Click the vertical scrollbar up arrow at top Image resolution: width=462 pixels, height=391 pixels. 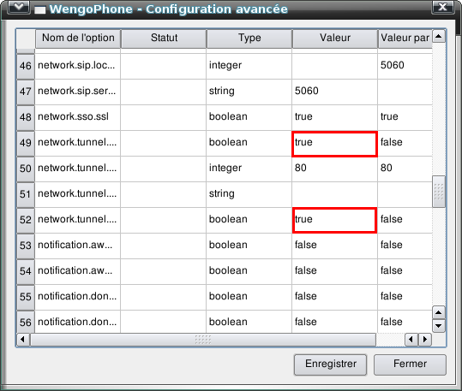point(439,37)
